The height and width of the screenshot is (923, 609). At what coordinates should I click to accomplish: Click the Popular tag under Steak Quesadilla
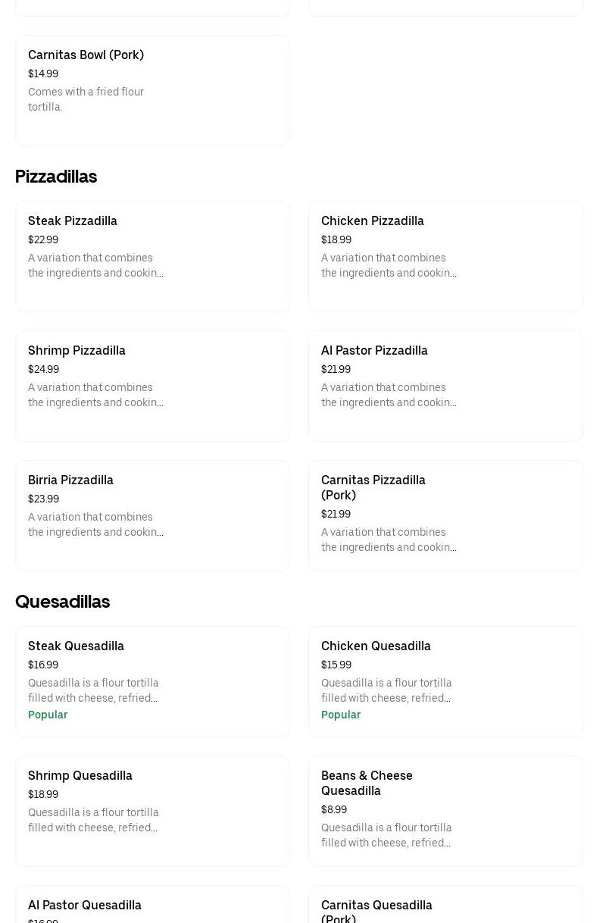[x=48, y=715]
